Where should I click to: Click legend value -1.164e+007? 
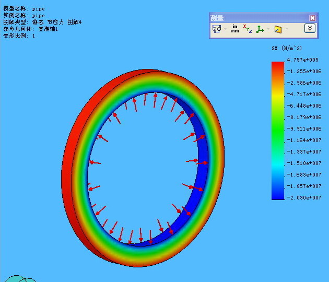304,140
